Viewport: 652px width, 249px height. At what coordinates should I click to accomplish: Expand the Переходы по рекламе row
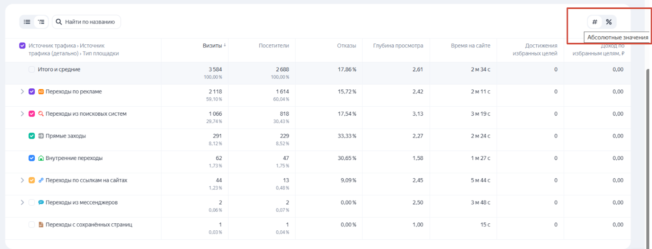(x=22, y=92)
